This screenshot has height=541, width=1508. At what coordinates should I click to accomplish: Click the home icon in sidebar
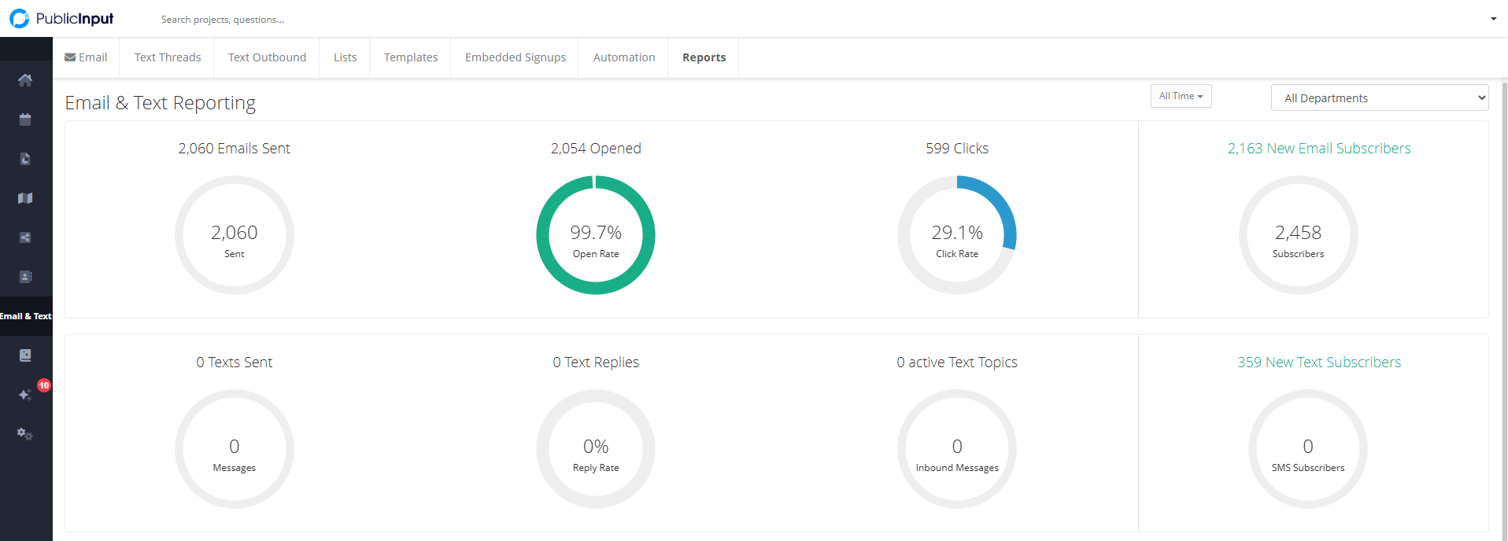point(25,80)
